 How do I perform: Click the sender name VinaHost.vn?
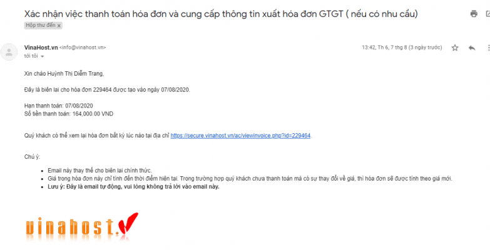pos(41,47)
